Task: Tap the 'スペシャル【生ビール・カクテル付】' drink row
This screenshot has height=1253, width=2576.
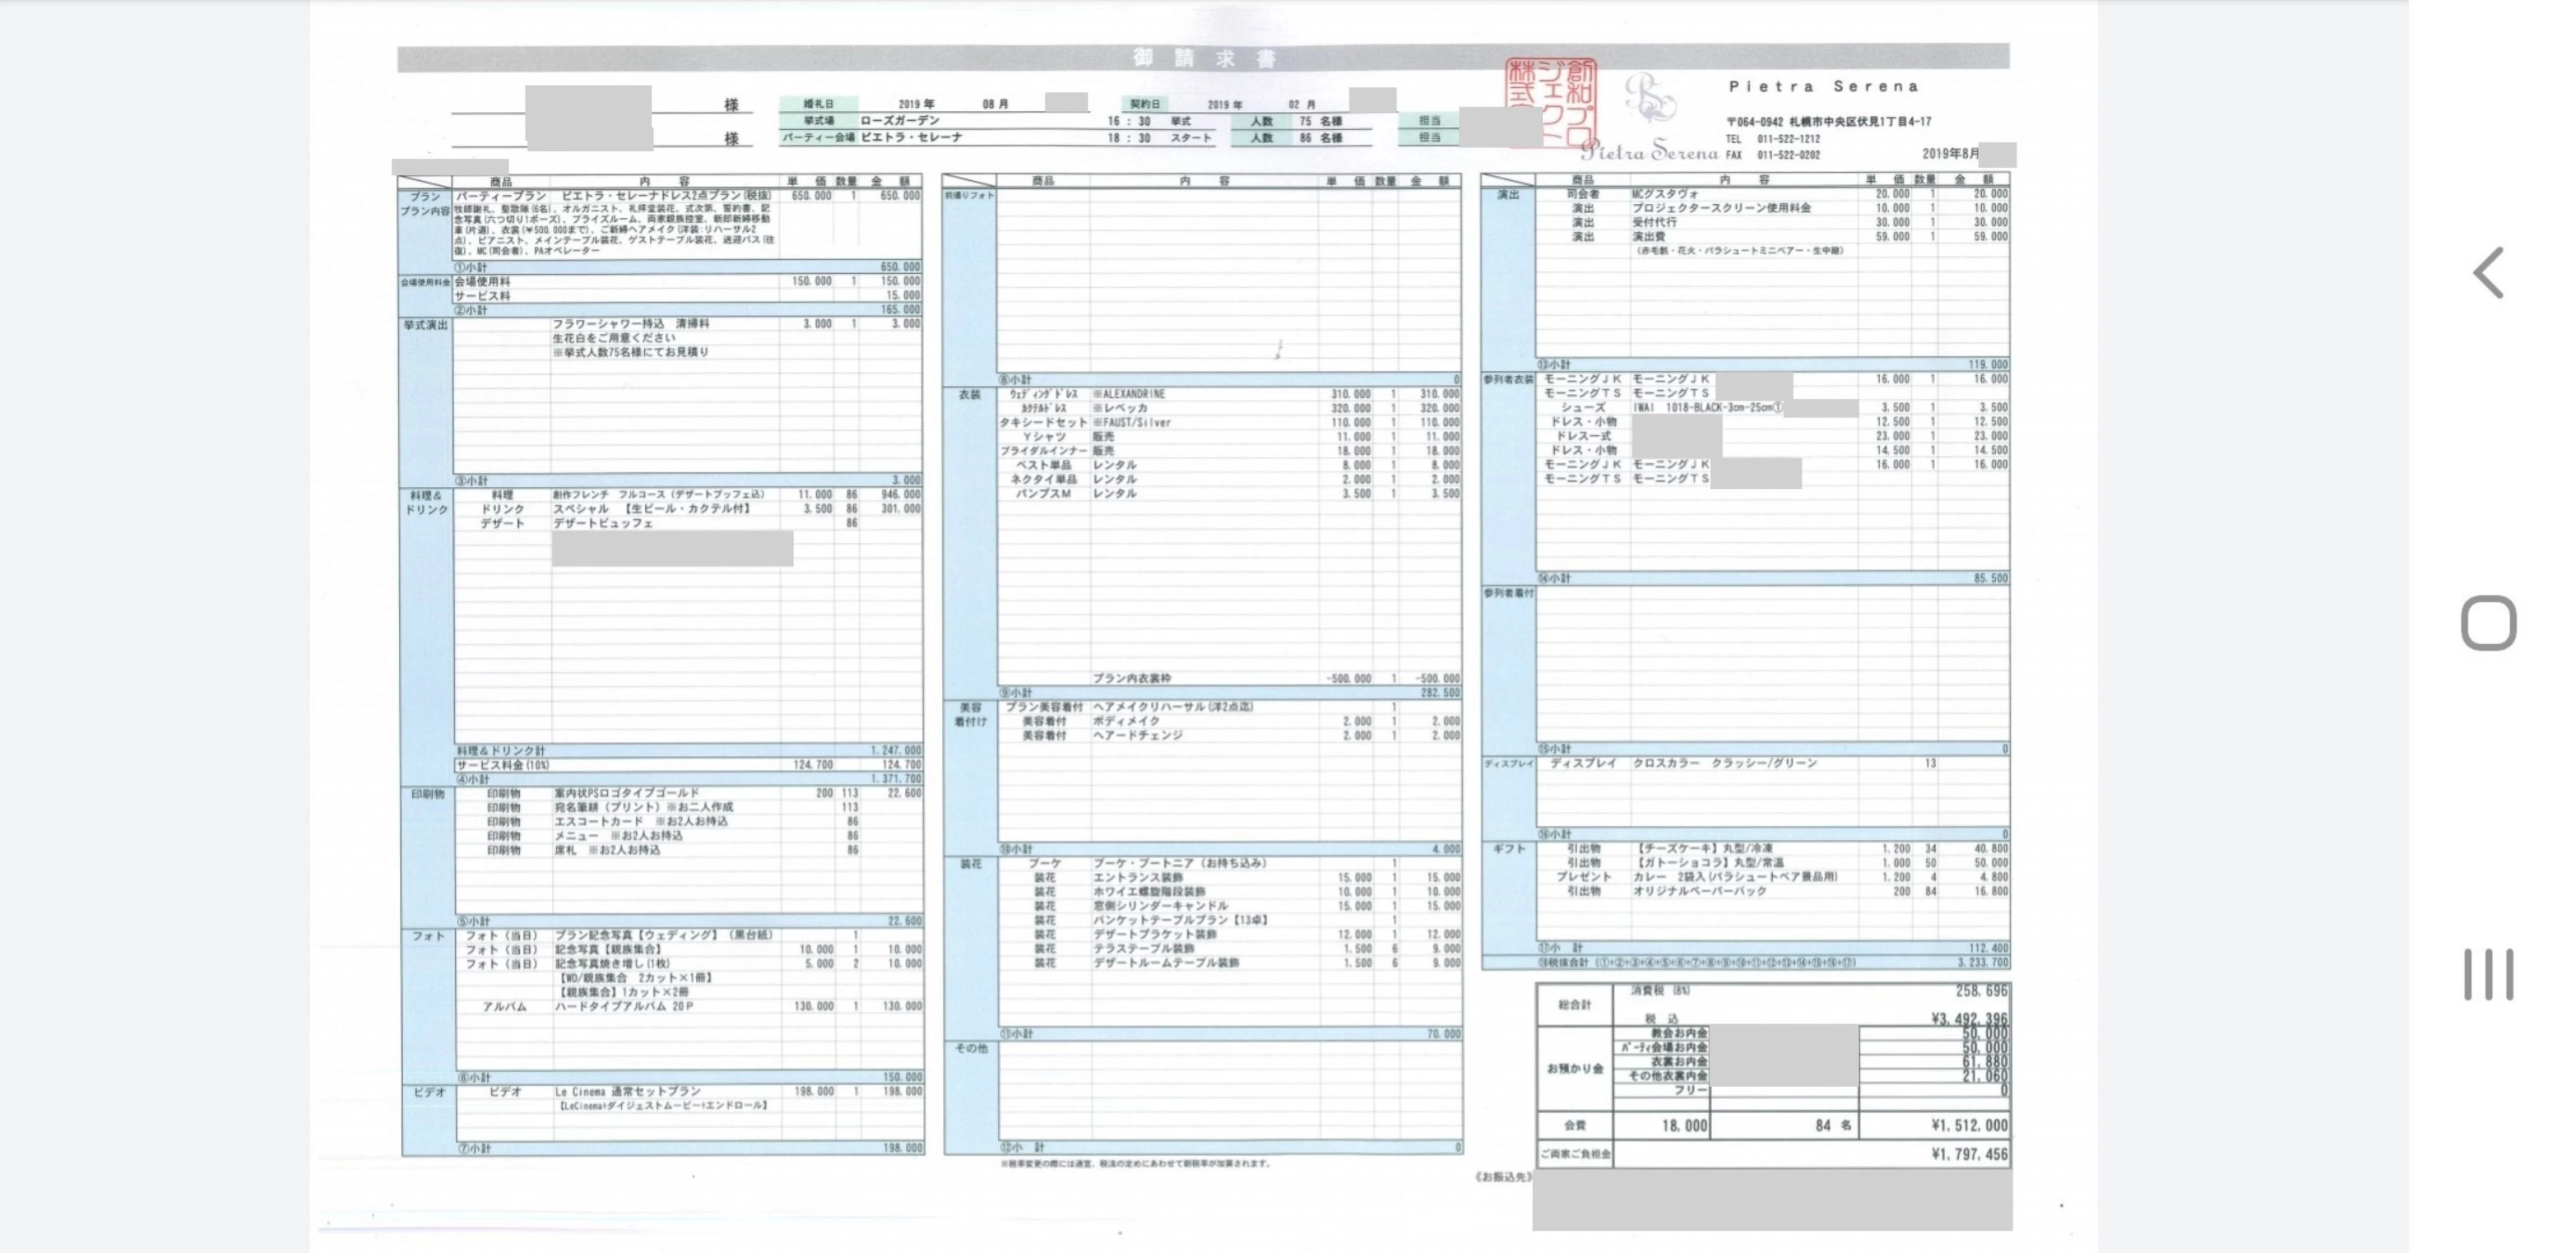Action: [x=688, y=509]
